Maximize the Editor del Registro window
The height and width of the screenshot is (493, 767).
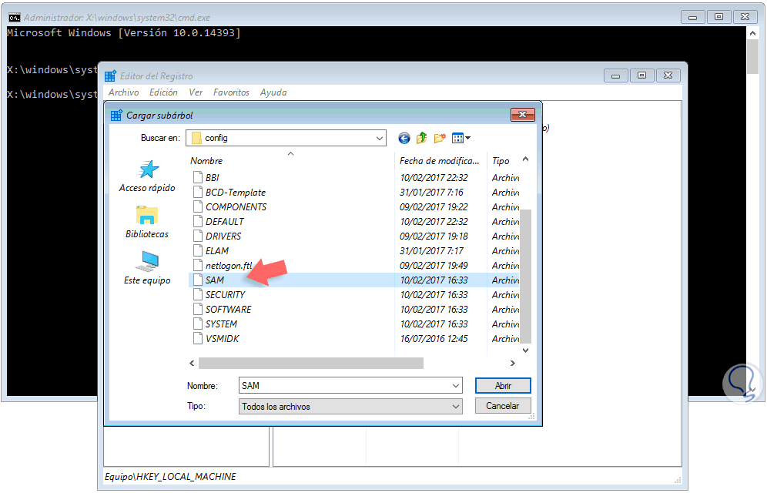click(x=641, y=75)
